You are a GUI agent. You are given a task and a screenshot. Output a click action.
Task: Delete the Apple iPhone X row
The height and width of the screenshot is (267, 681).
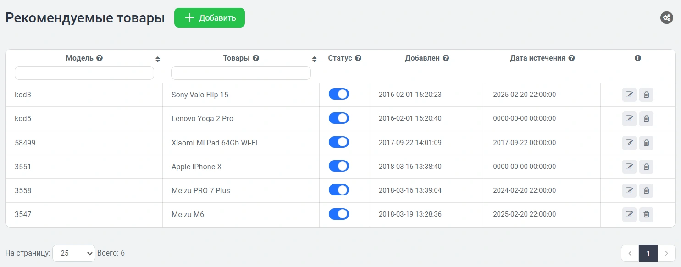tap(646, 167)
